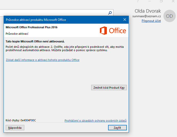
Task: Click the search magnifier icon
Action: pyautogui.click(x=110, y=13)
